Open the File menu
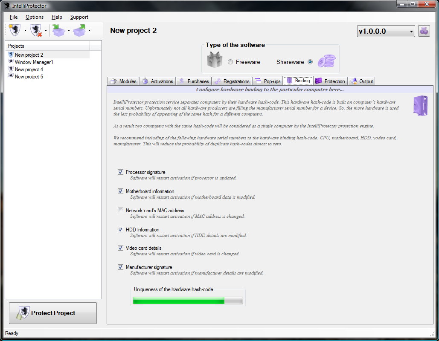The height and width of the screenshot is (341, 439). (x=14, y=17)
